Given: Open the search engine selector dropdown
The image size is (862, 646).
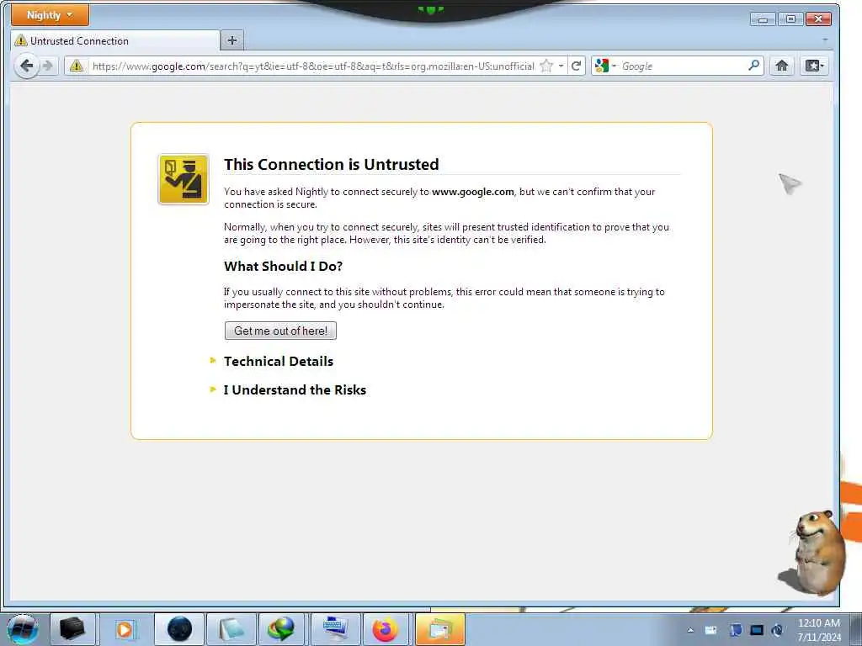Looking at the screenshot, I should (605, 66).
